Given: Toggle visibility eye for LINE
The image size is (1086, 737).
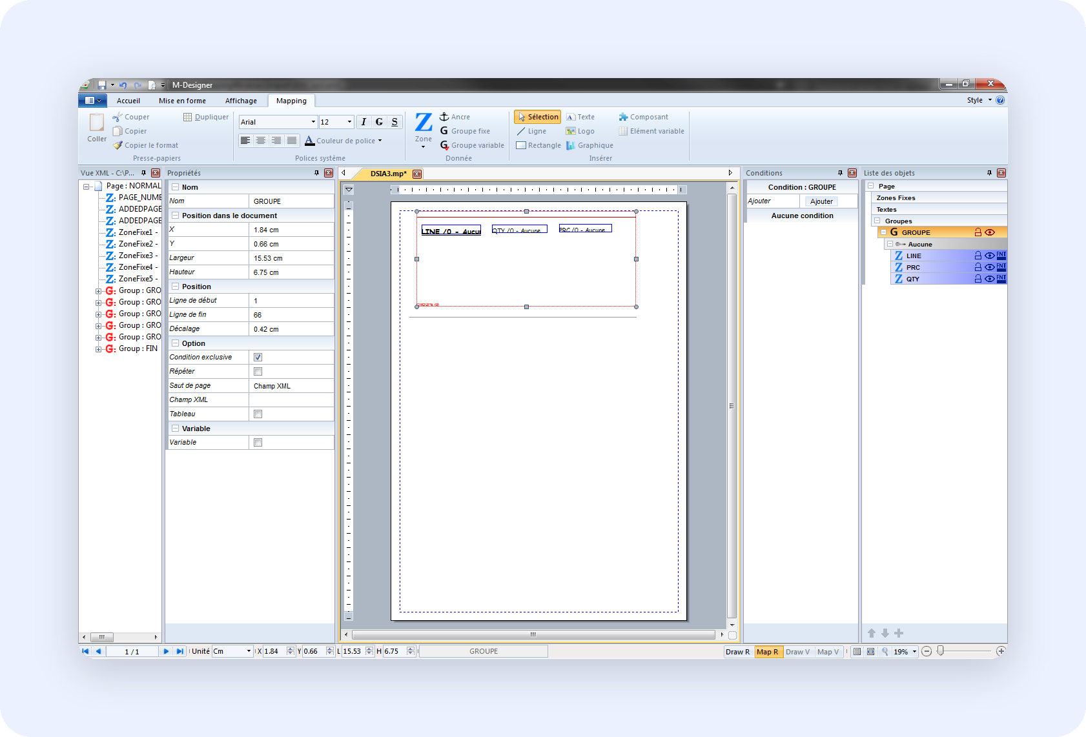Looking at the screenshot, I should pyautogui.click(x=990, y=256).
